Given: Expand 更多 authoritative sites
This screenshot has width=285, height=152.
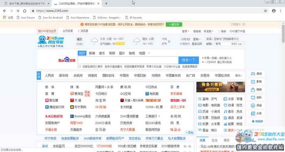Looking at the screenshot, I should [x=238, y=76].
